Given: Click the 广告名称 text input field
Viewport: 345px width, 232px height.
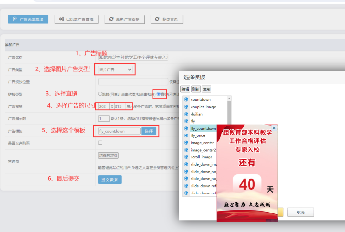Looking at the screenshot, I should [133, 57].
